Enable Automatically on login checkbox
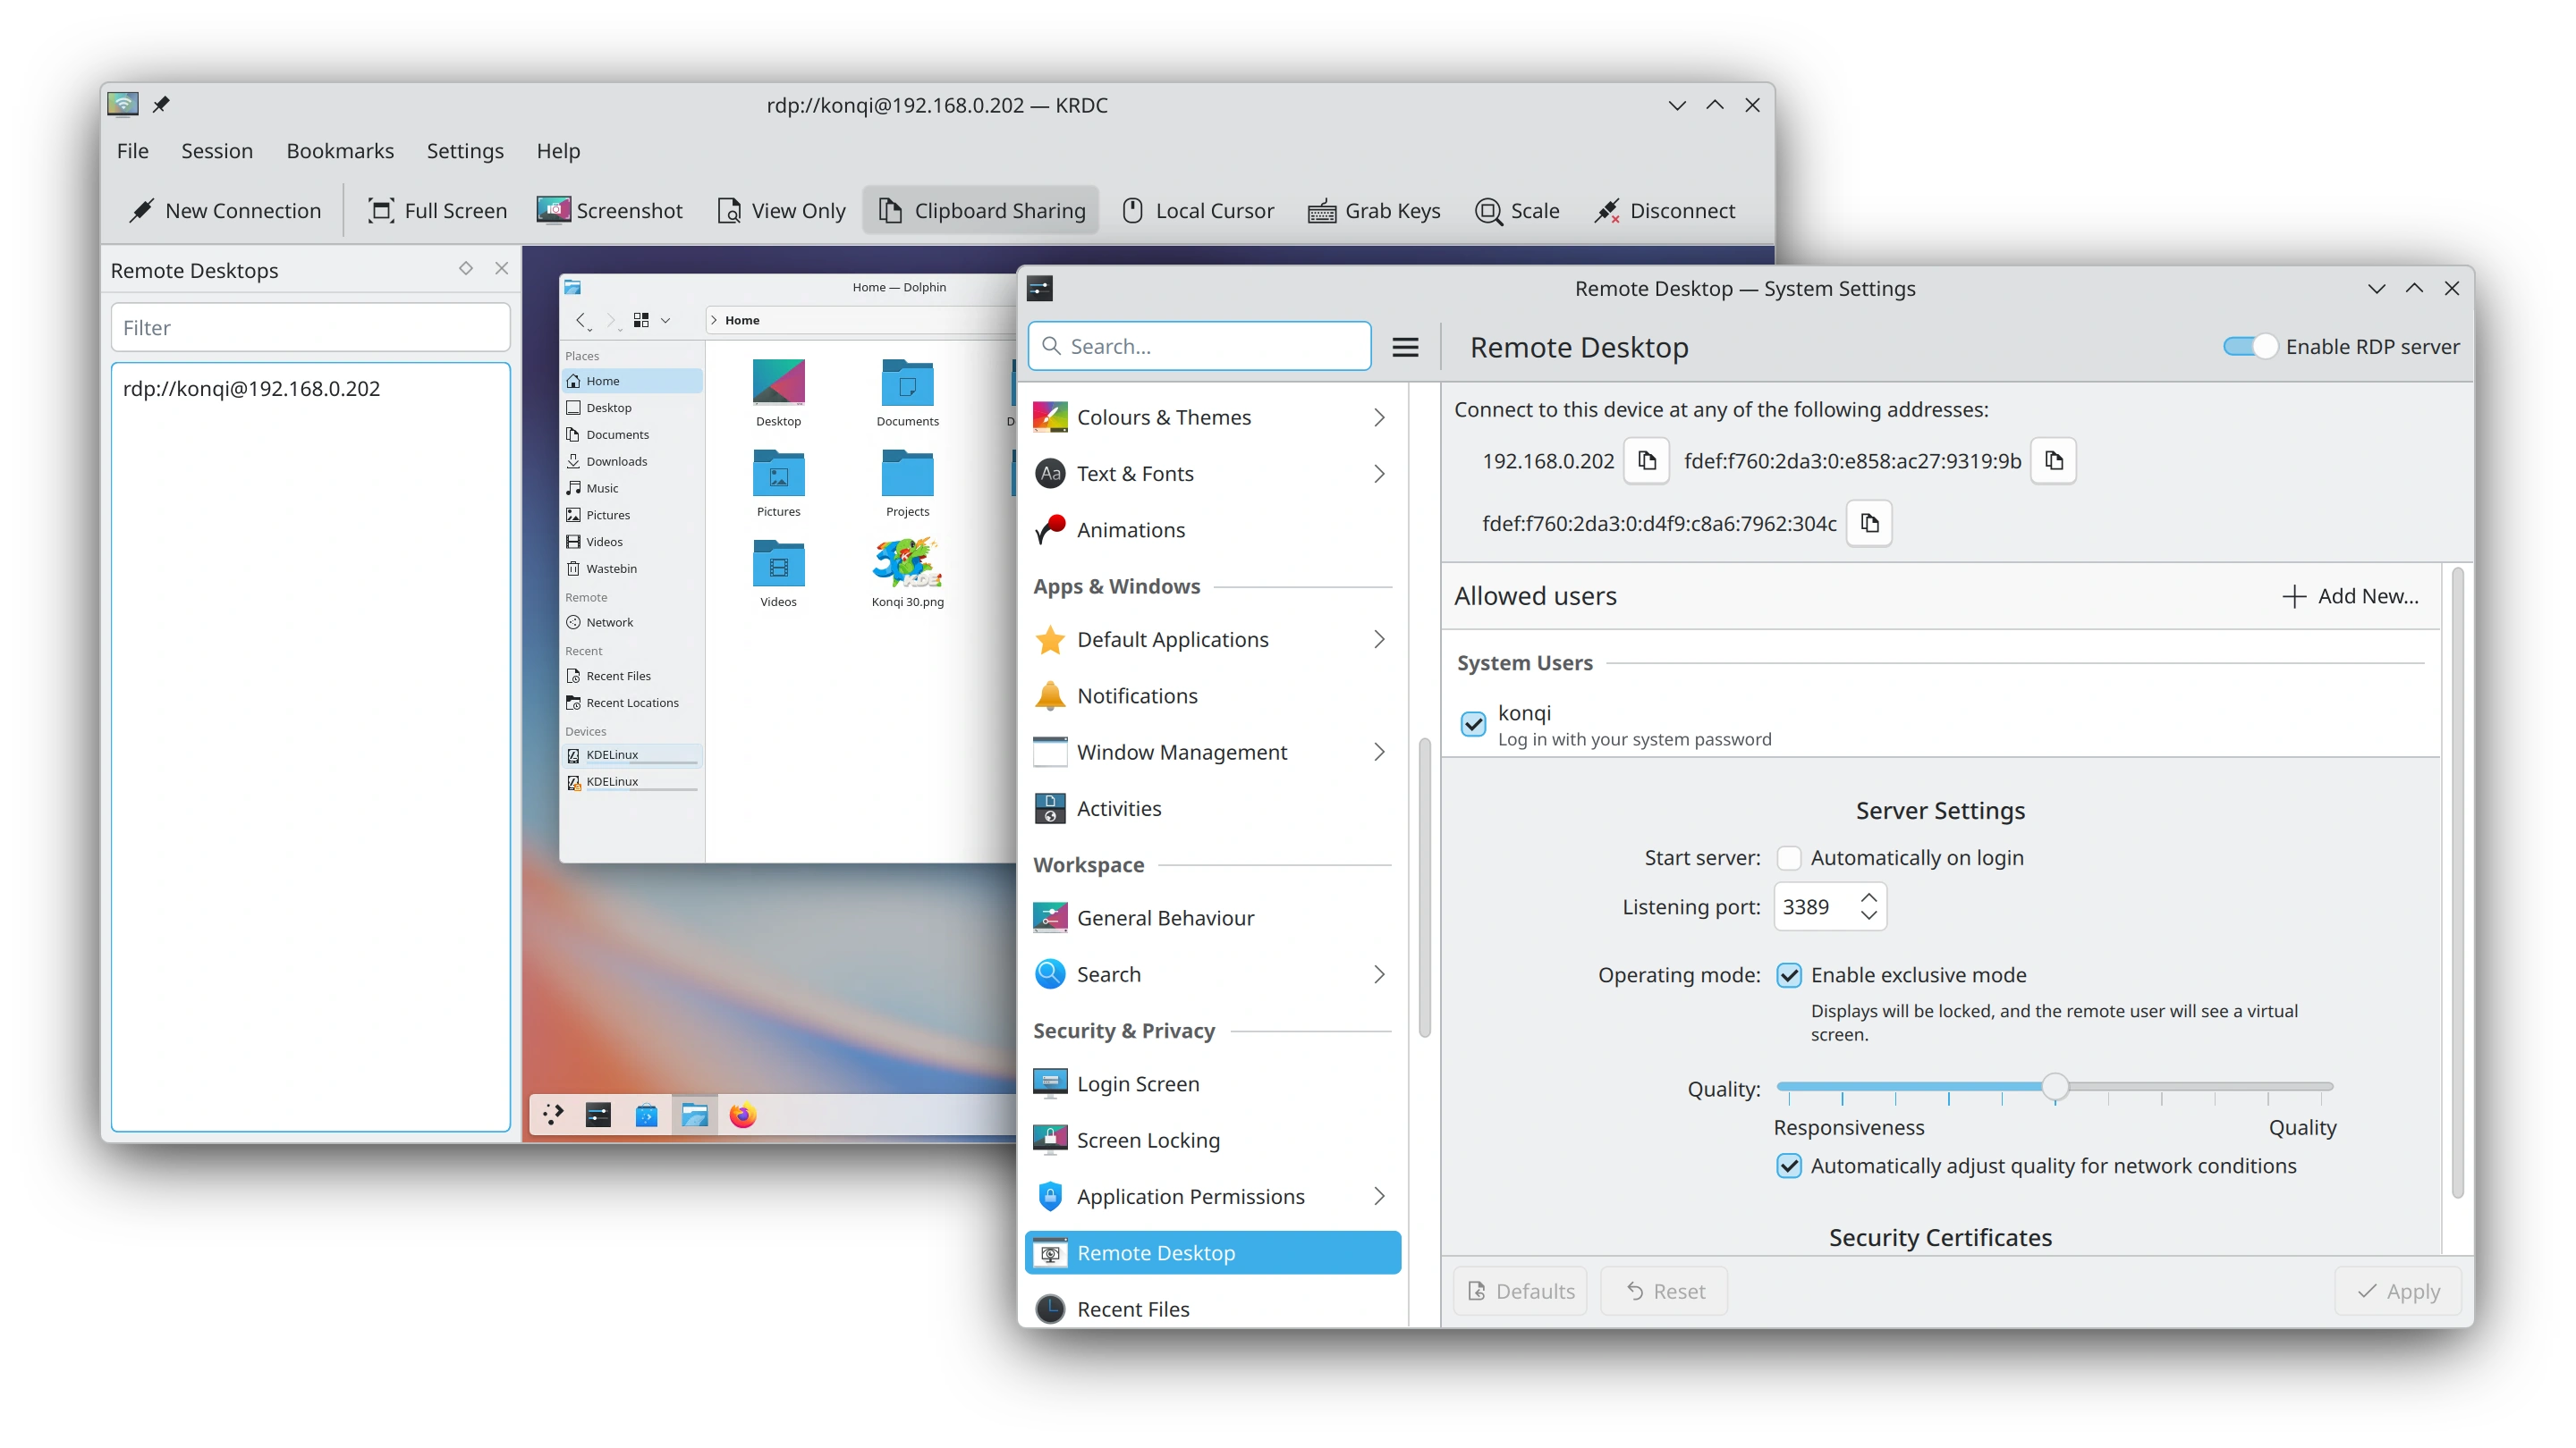The image size is (2576, 1448). pyautogui.click(x=1789, y=857)
